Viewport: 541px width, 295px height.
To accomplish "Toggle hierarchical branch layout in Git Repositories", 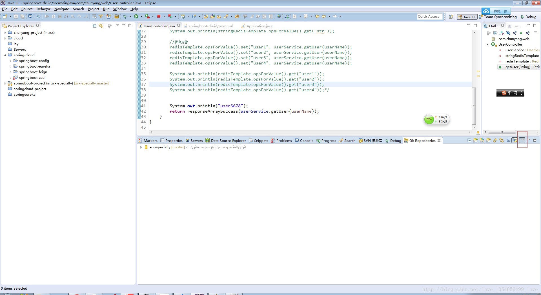I will coord(508,140).
